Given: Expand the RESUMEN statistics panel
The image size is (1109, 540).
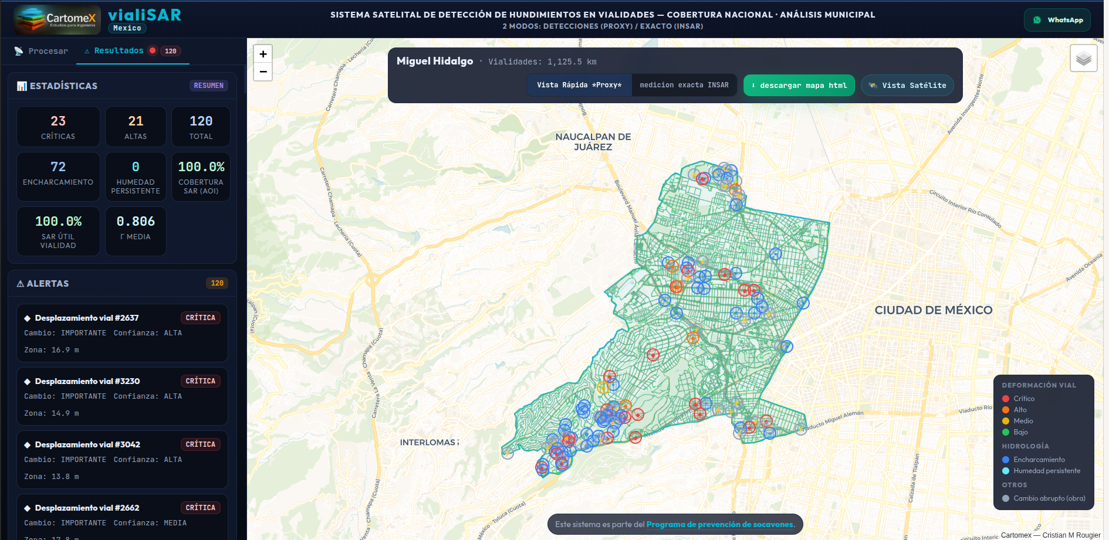Looking at the screenshot, I should coord(209,86).
